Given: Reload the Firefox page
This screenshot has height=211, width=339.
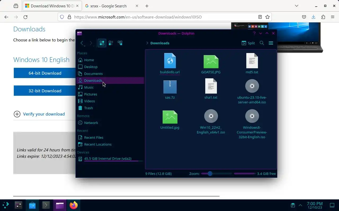Looking at the screenshot, I should (25, 17).
